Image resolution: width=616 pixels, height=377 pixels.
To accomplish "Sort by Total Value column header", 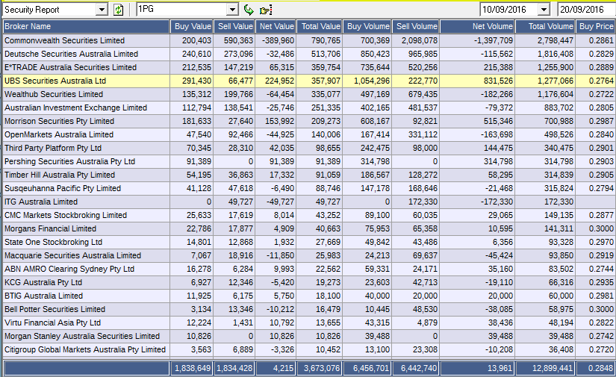I will click(x=320, y=26).
